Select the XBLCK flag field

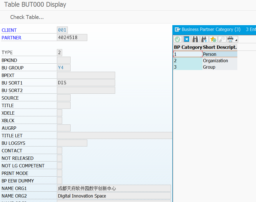point(59,120)
